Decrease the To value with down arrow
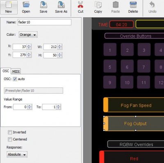This screenshot has height=163, width=164. 59,108
